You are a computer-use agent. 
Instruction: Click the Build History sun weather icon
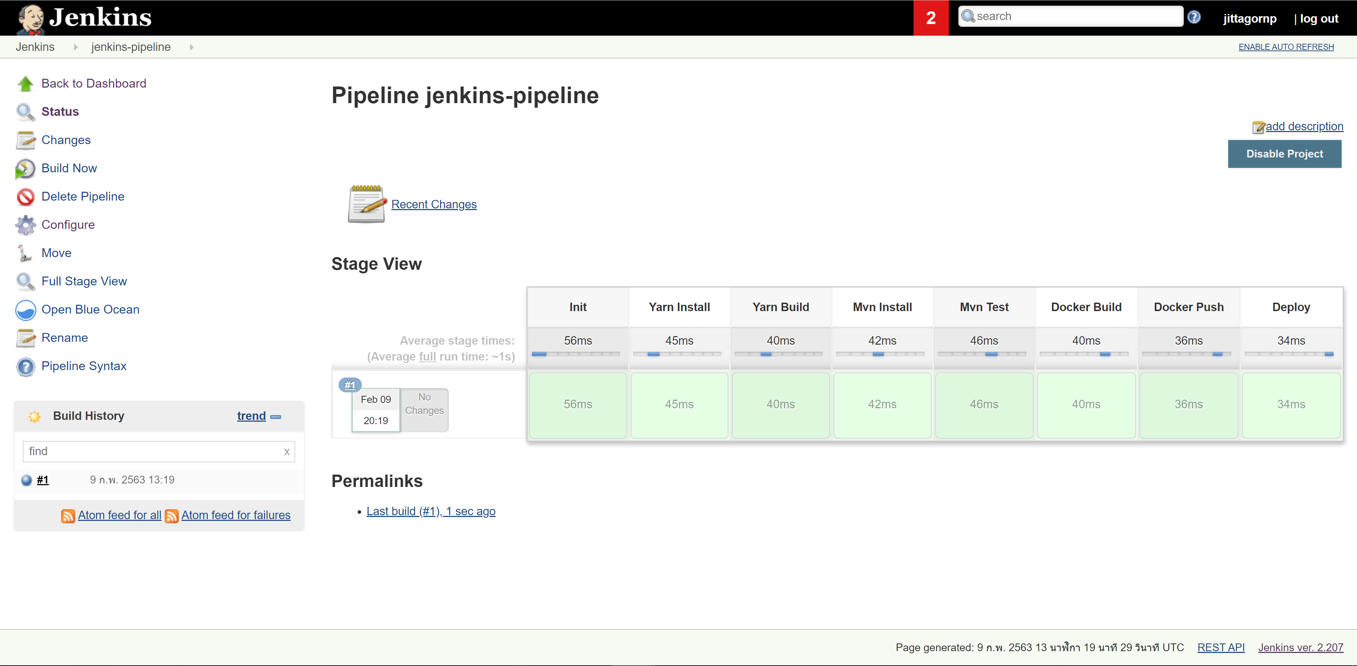[35, 416]
